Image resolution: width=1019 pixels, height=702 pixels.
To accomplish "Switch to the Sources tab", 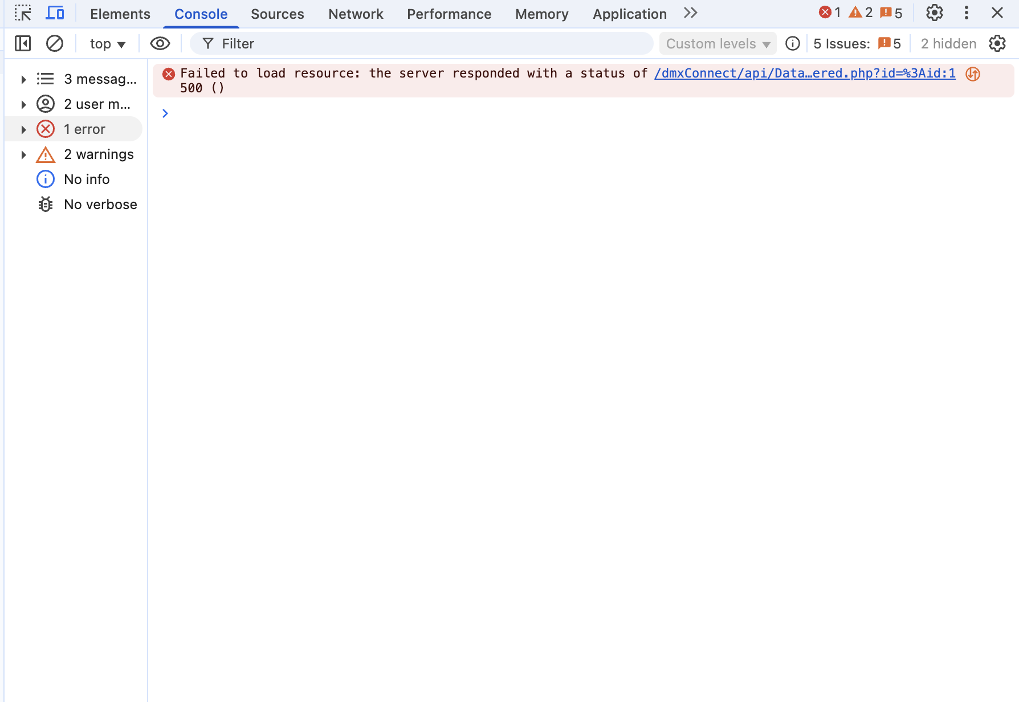I will pyautogui.click(x=277, y=14).
